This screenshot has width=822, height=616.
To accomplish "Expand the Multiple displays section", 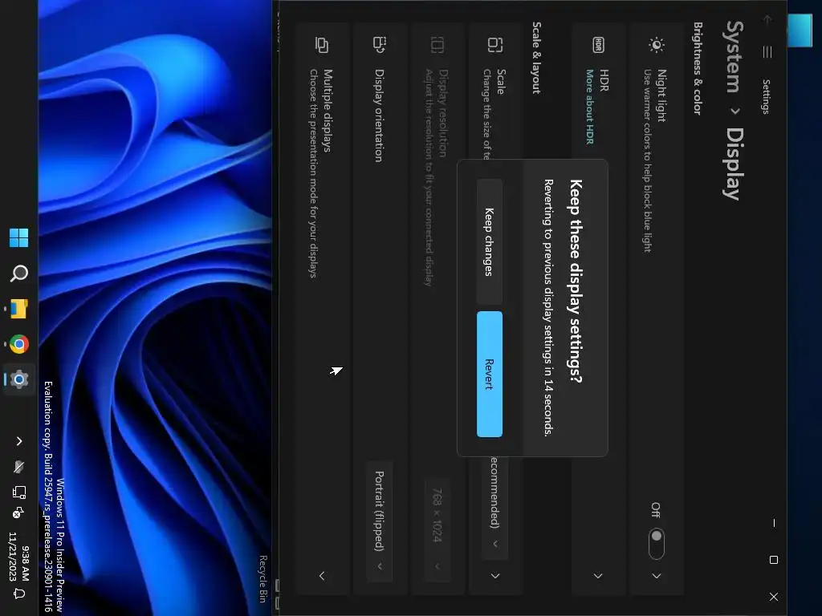I will pos(322,576).
